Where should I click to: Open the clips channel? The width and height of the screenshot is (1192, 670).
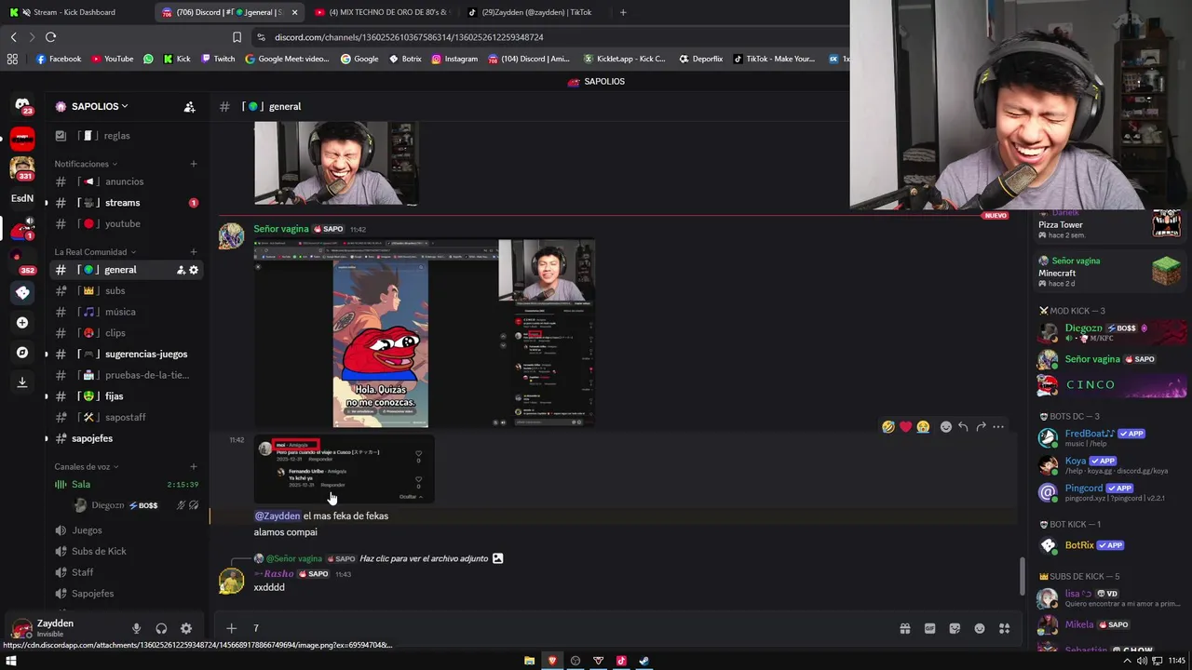[123, 333]
